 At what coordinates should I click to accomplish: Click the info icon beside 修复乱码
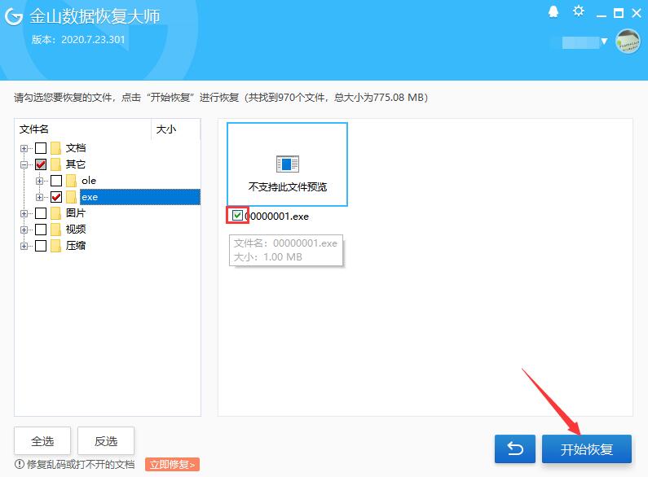[19, 464]
